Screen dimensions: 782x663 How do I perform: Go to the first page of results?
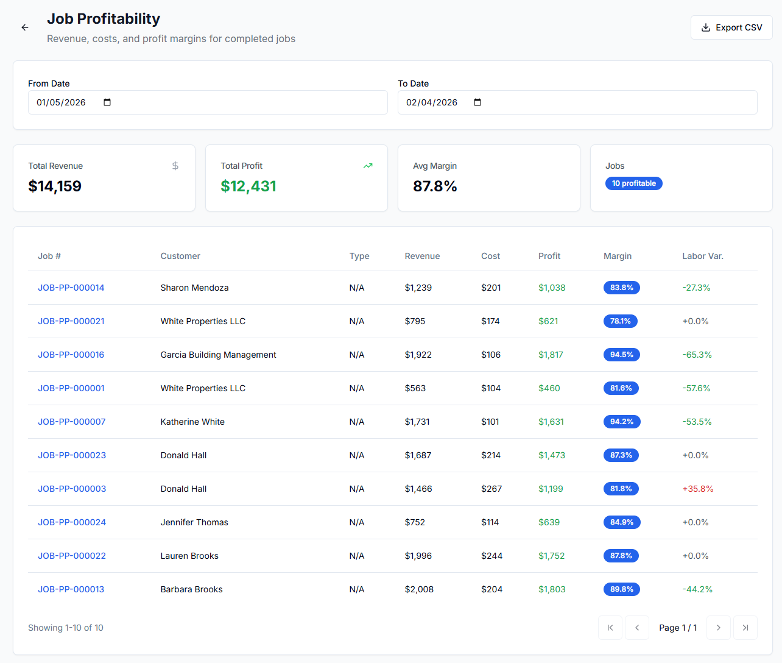click(x=610, y=628)
